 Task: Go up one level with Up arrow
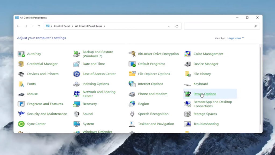(x=39, y=26)
